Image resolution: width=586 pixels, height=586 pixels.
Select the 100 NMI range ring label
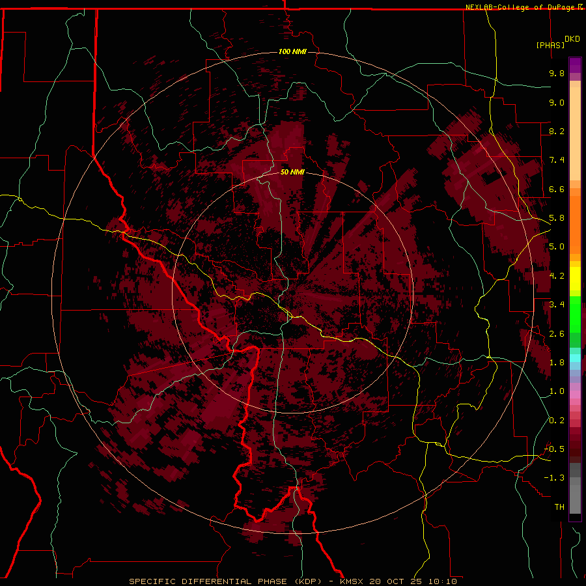point(292,51)
